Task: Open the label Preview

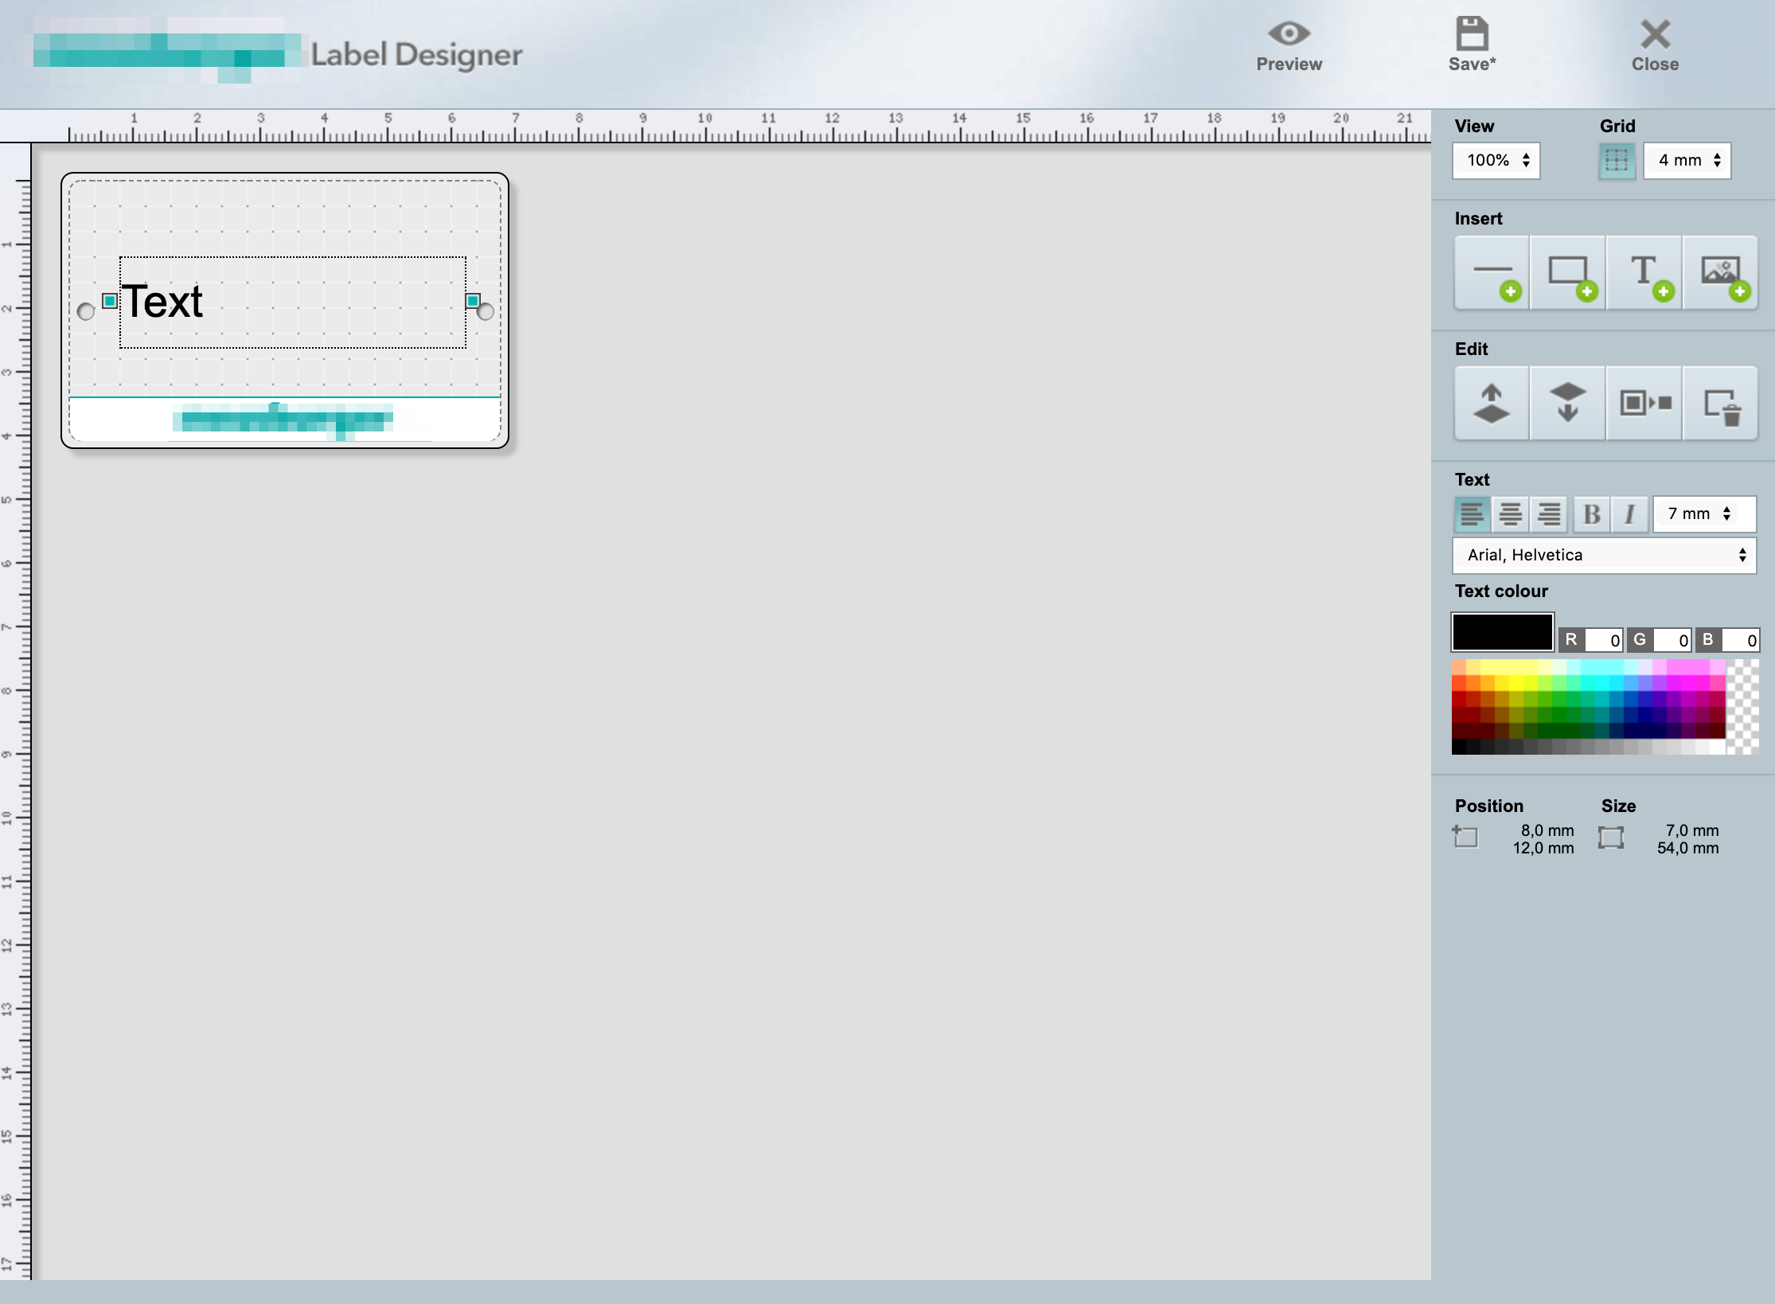Action: pos(1289,46)
